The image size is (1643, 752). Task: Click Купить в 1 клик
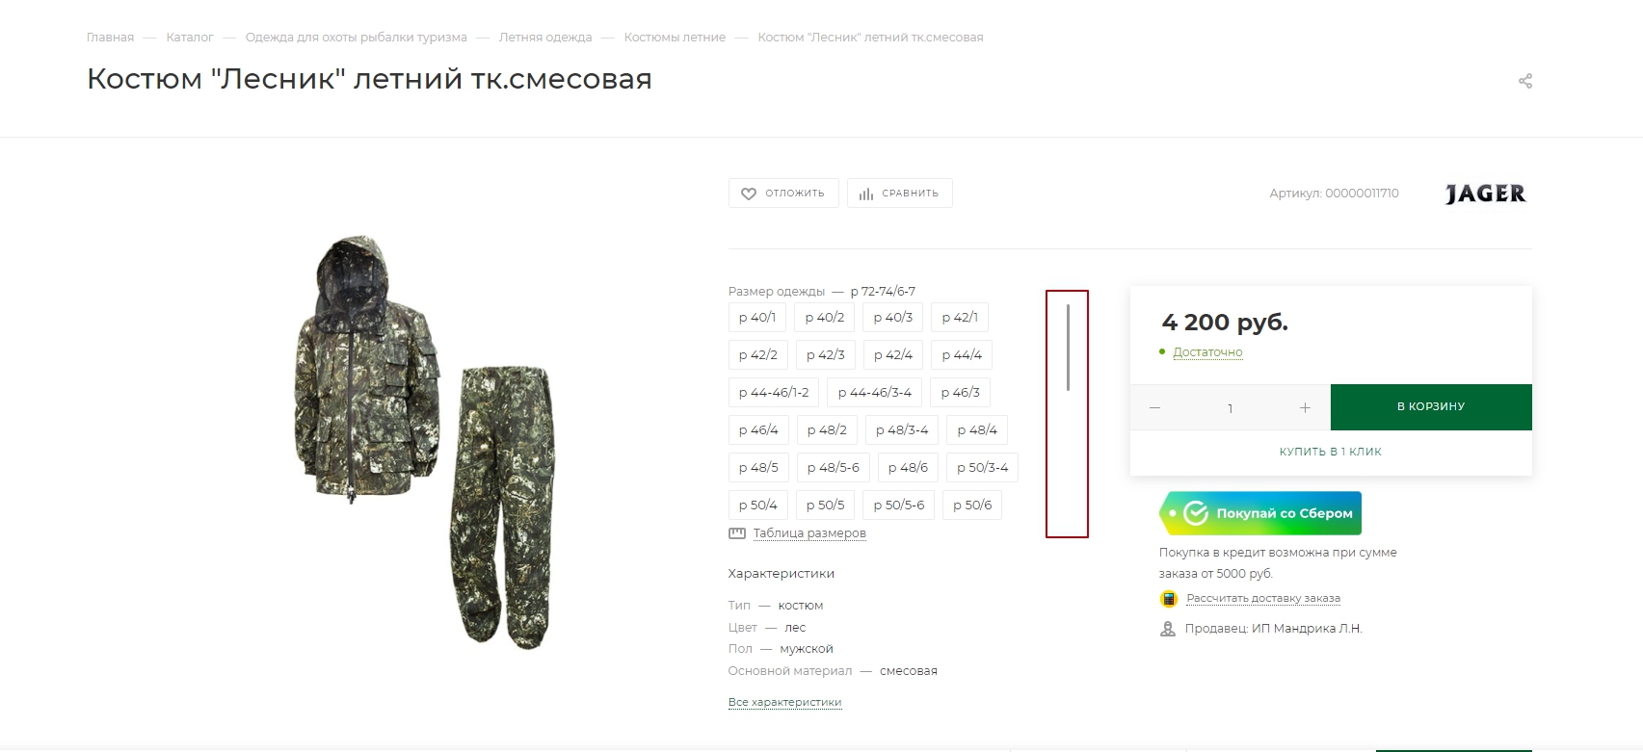coord(1331,452)
